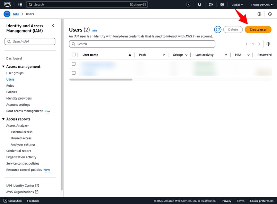The height and width of the screenshot is (204, 277).
Task: Refresh the users list
Action: (x=217, y=30)
